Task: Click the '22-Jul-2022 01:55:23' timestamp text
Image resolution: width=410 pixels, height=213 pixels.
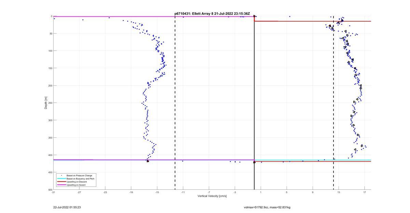Action: pos(67,207)
